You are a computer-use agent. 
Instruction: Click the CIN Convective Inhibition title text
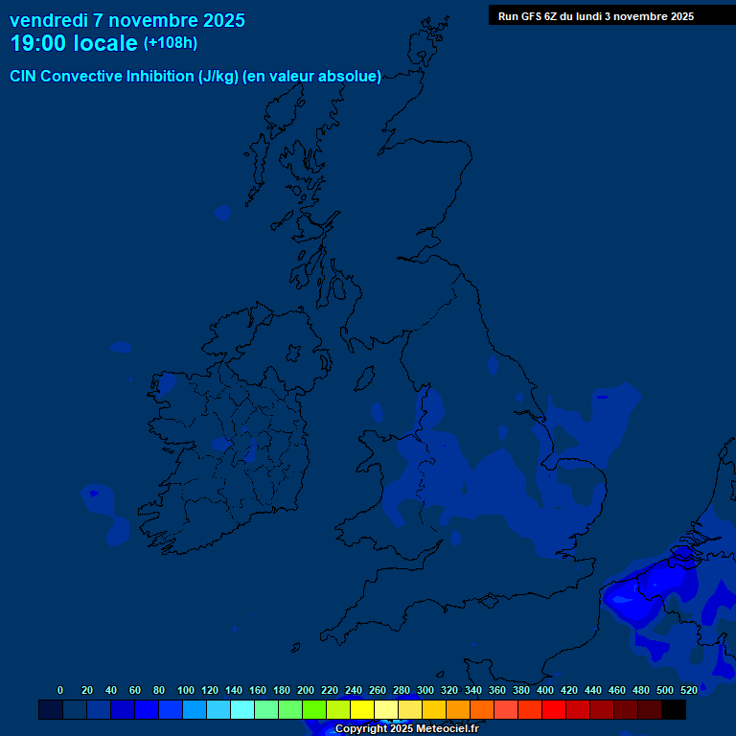pyautogui.click(x=195, y=77)
